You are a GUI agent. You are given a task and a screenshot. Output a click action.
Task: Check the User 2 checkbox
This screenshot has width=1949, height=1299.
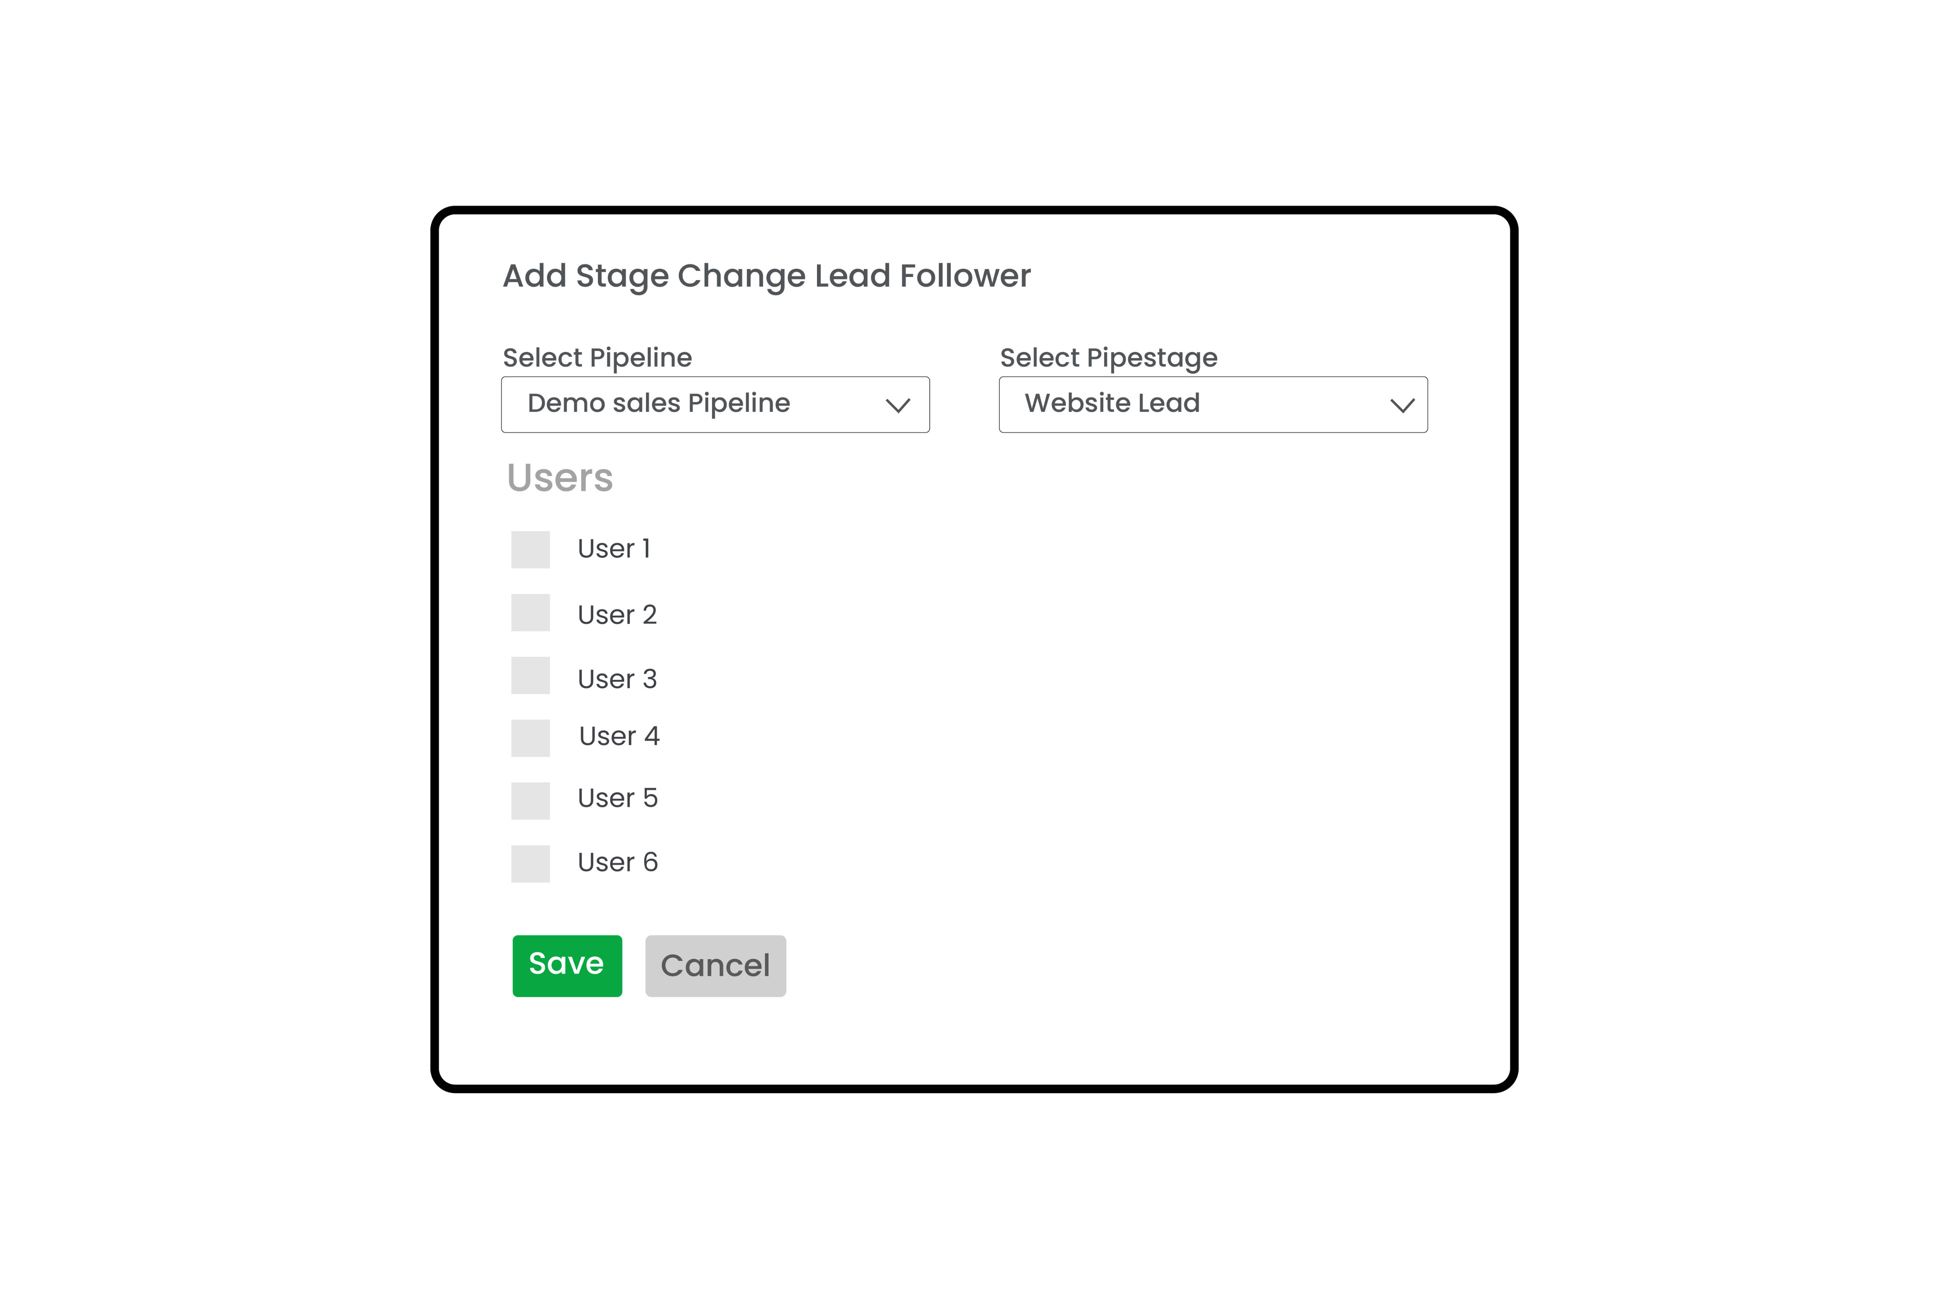pyautogui.click(x=531, y=612)
